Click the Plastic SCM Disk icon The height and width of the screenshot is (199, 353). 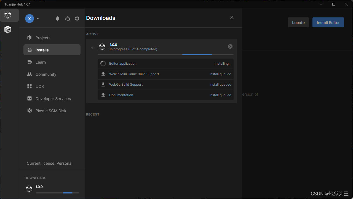click(x=30, y=111)
